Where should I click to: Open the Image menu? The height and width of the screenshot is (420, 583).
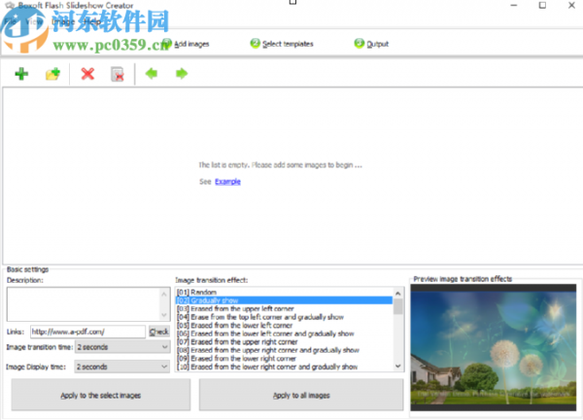[63, 21]
